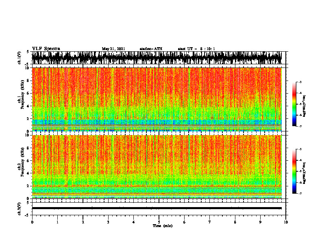Click time axis tick label "1"

coord(57,222)
